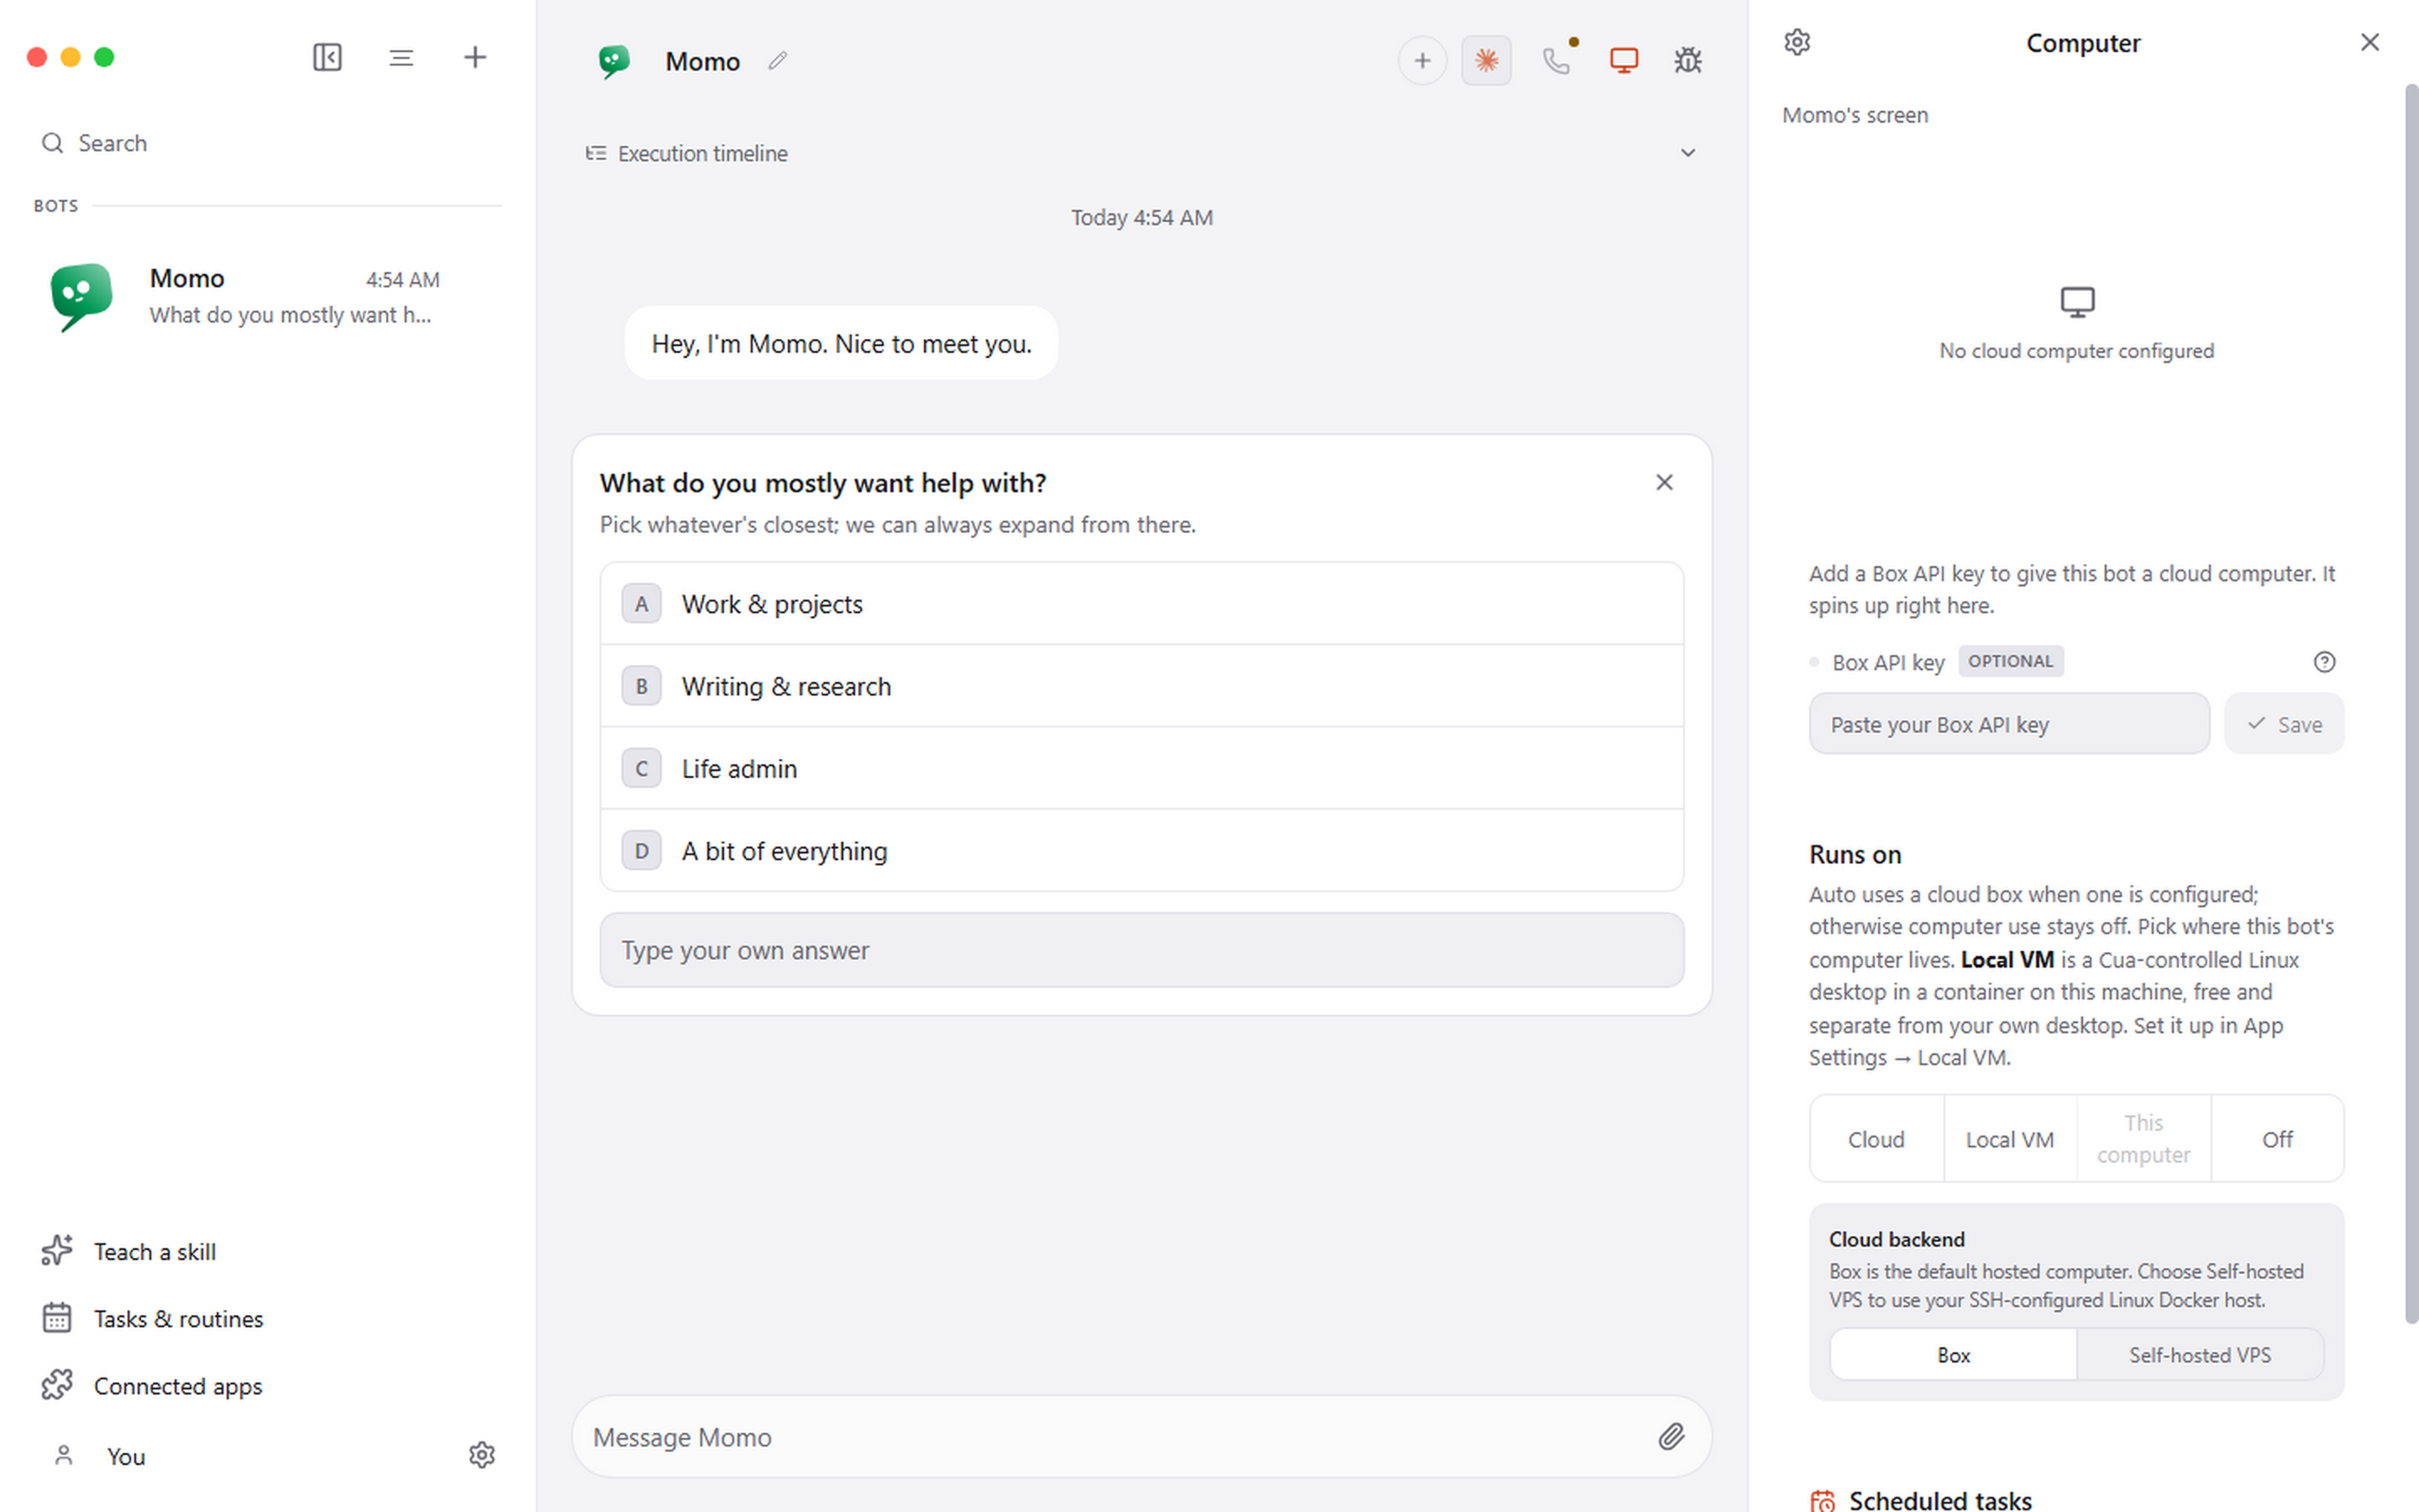Click the search magnifier icon
Viewport: 2419px width, 1512px height.
tap(52, 143)
